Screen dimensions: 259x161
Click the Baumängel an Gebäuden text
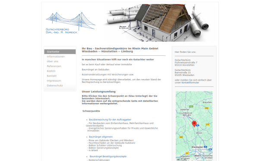pyautogui.click(x=95, y=70)
